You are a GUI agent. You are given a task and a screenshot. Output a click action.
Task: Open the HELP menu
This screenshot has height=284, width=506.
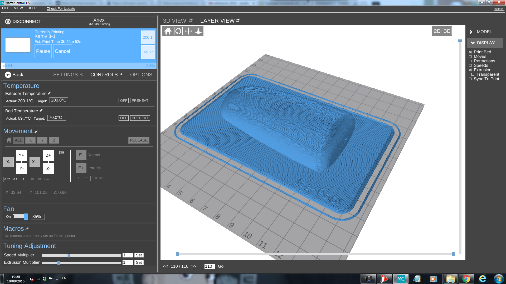(32, 8)
